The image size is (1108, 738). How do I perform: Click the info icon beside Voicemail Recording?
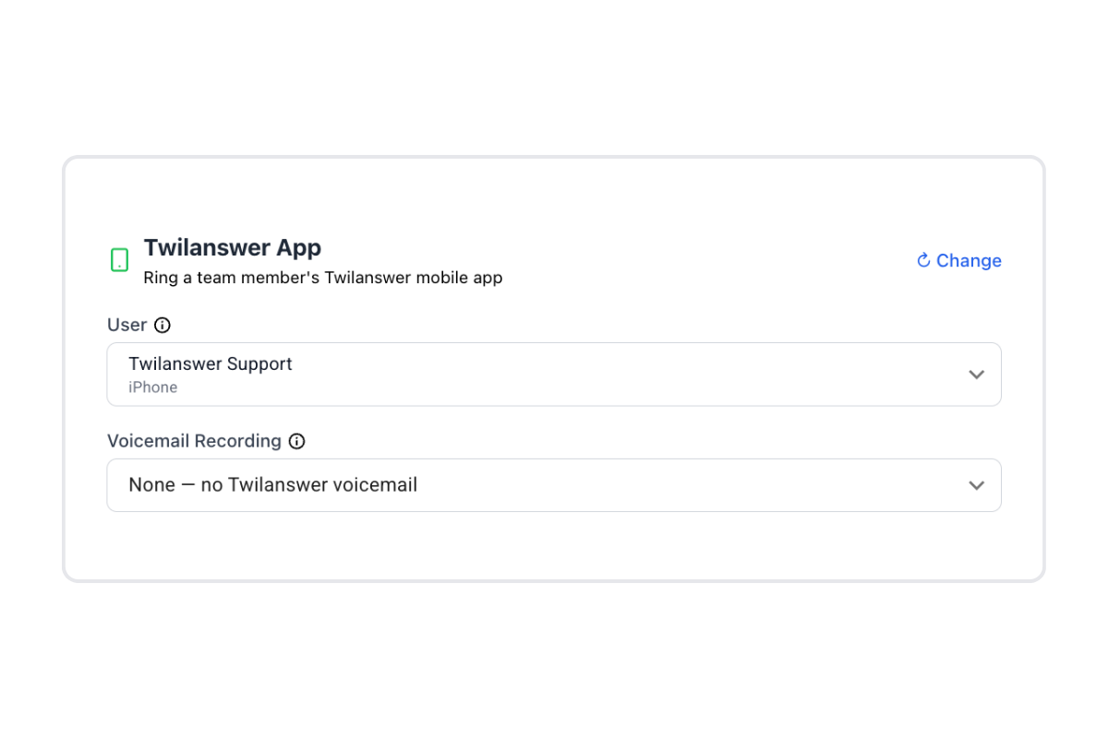click(296, 441)
